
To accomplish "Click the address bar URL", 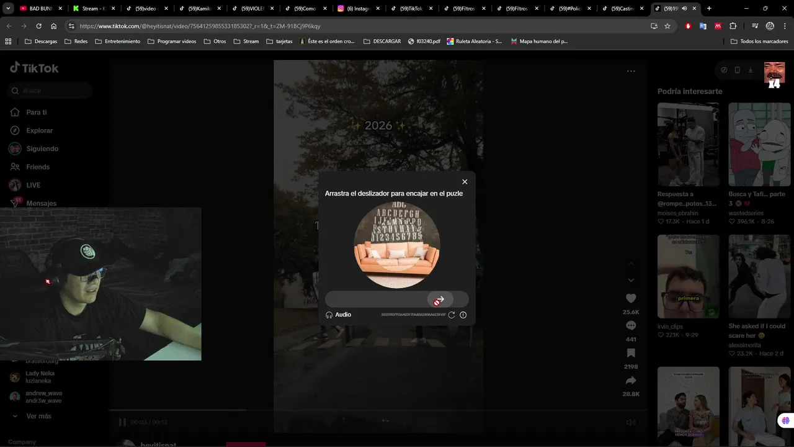I will point(200,26).
